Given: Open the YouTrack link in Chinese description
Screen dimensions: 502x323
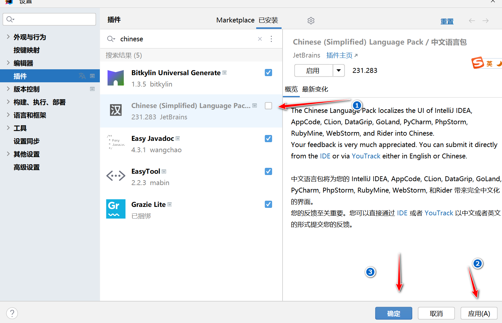Looking at the screenshot, I should [x=439, y=213].
